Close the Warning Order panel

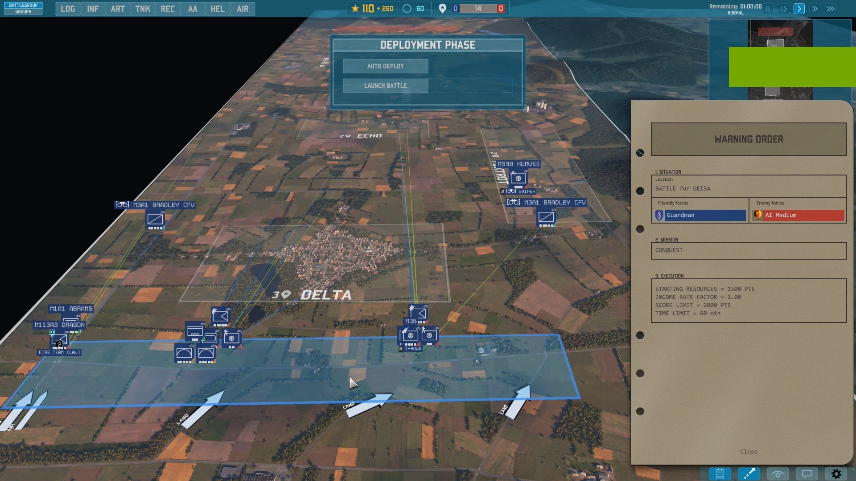coord(749,452)
